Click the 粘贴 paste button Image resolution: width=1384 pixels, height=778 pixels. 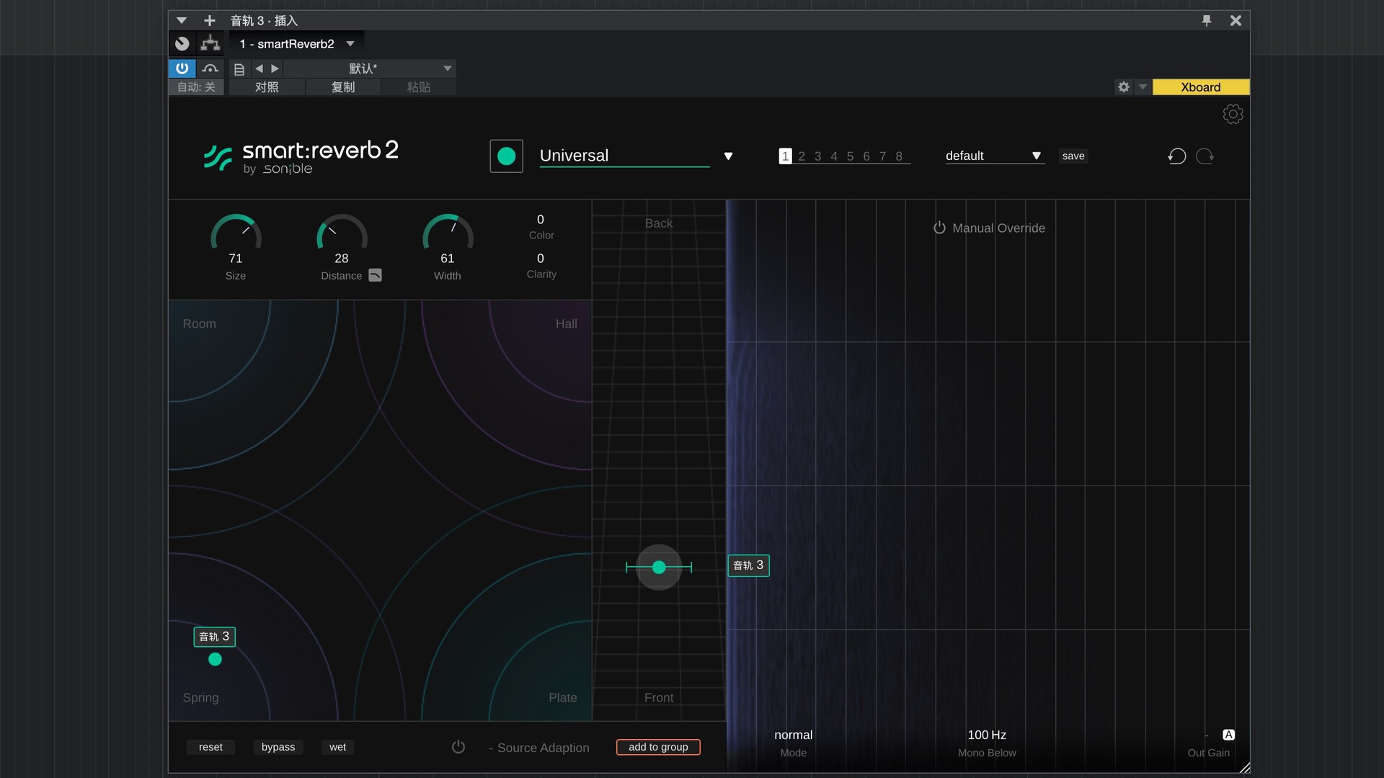click(x=419, y=87)
